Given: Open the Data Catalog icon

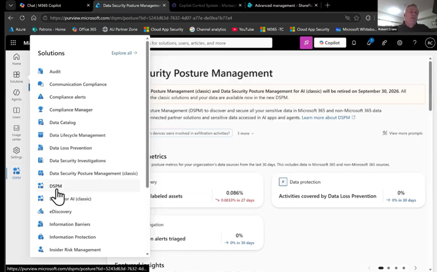Looking at the screenshot, I should [41, 122].
